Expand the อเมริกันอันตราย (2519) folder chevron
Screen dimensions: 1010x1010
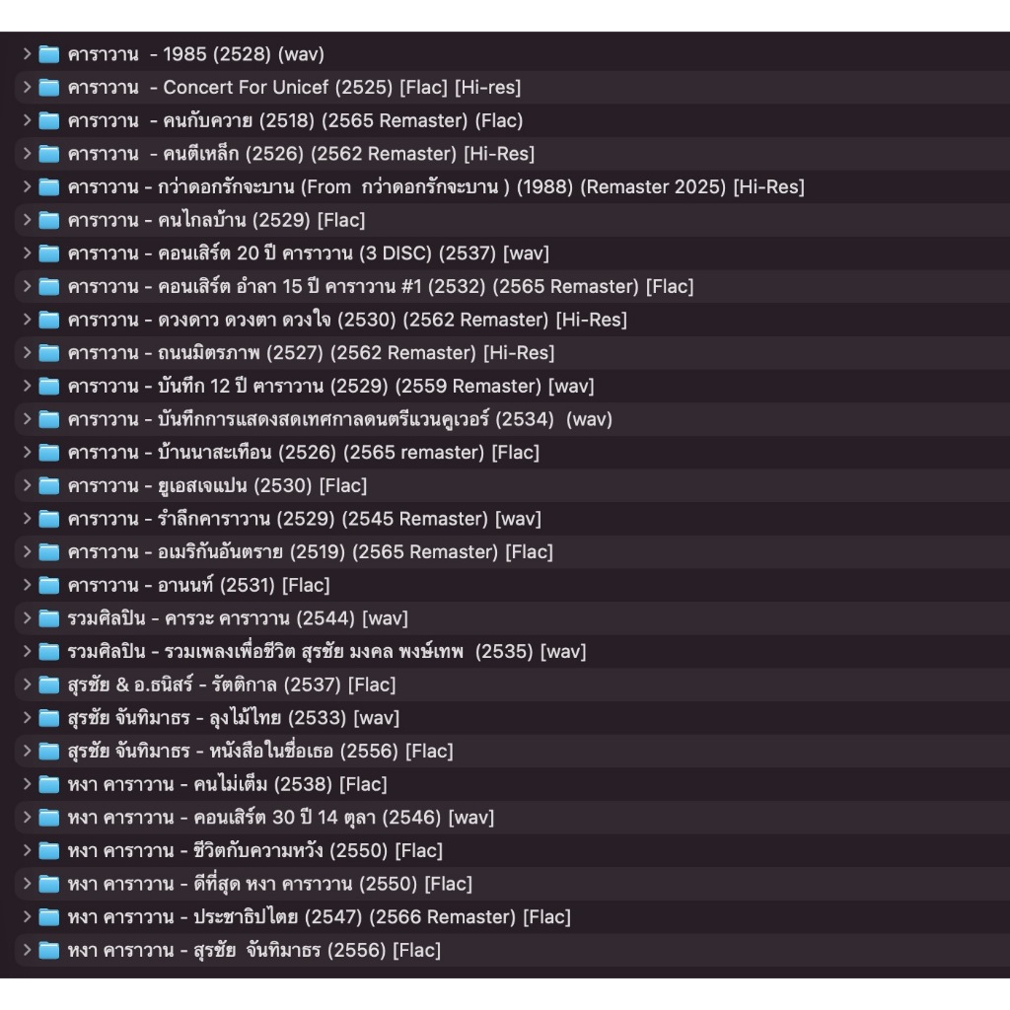coord(27,551)
